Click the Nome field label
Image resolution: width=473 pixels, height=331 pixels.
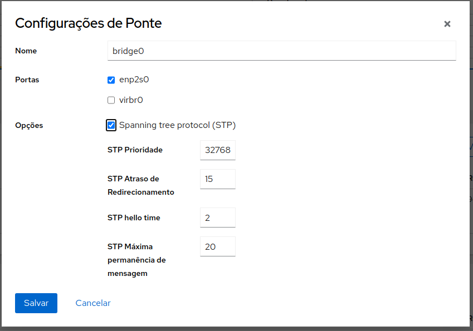point(26,51)
